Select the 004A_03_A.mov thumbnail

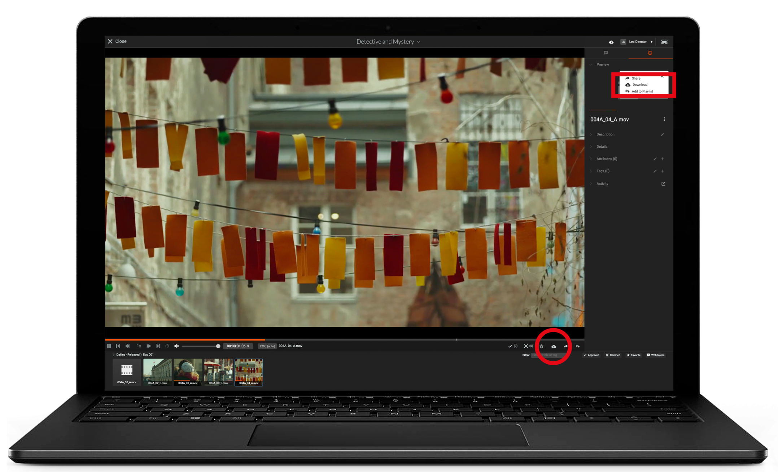point(188,372)
